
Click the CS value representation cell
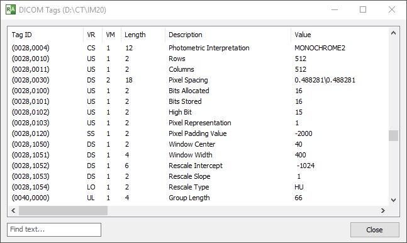click(91, 48)
